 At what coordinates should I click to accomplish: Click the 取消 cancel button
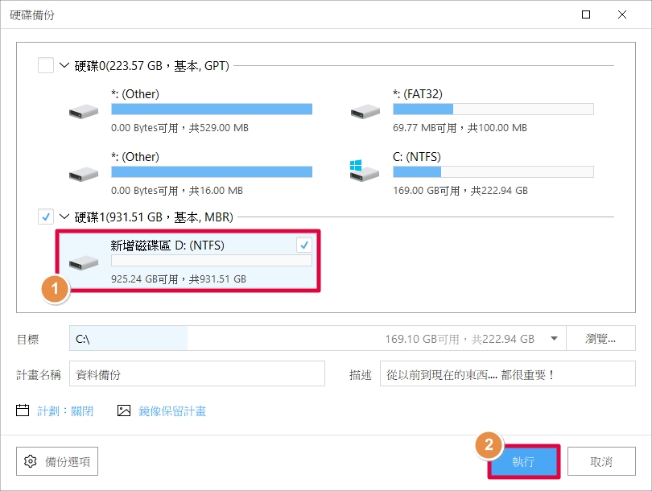pyautogui.click(x=601, y=461)
